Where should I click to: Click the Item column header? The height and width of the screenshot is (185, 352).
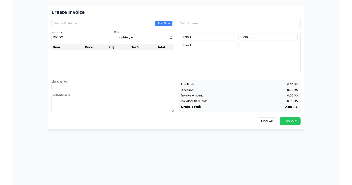click(56, 47)
